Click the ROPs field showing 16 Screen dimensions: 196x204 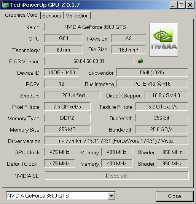(62, 84)
